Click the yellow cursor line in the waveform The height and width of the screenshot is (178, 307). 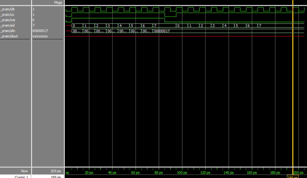coord(293,86)
